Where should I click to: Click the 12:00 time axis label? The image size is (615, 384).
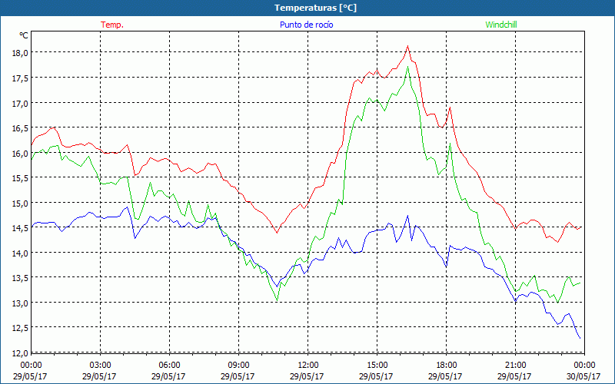[308, 366]
